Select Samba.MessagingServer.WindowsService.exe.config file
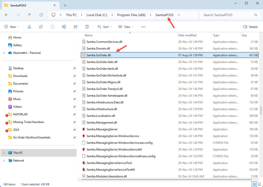The height and width of the screenshot is (187, 263). [170, 143]
